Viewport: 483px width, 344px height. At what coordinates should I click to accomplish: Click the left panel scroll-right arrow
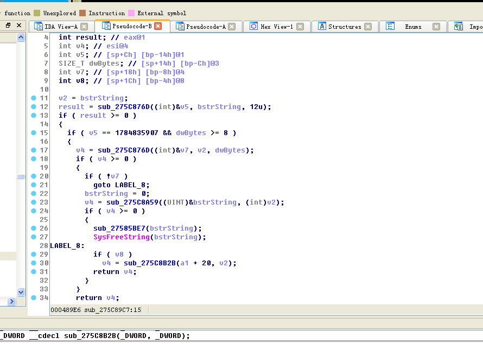pyautogui.click(x=11, y=302)
